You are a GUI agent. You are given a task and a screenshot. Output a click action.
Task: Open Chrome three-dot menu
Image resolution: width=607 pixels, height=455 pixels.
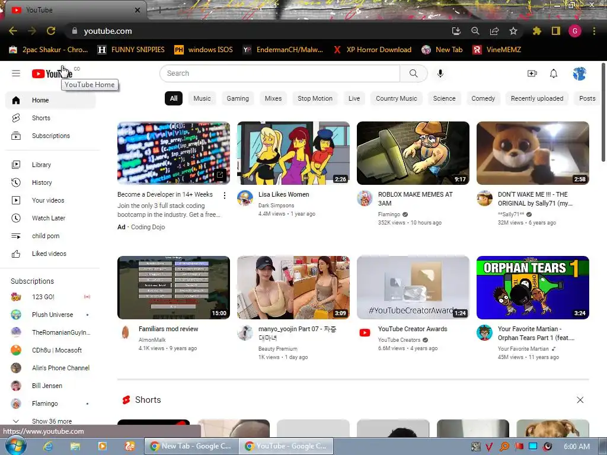click(594, 31)
